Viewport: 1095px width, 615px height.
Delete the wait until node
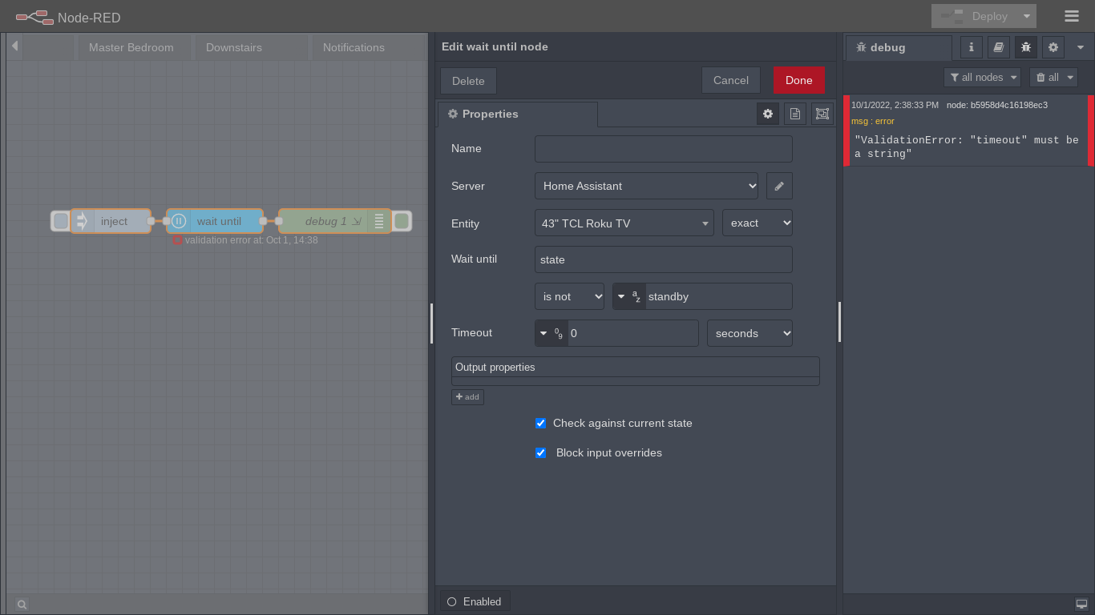coord(467,80)
